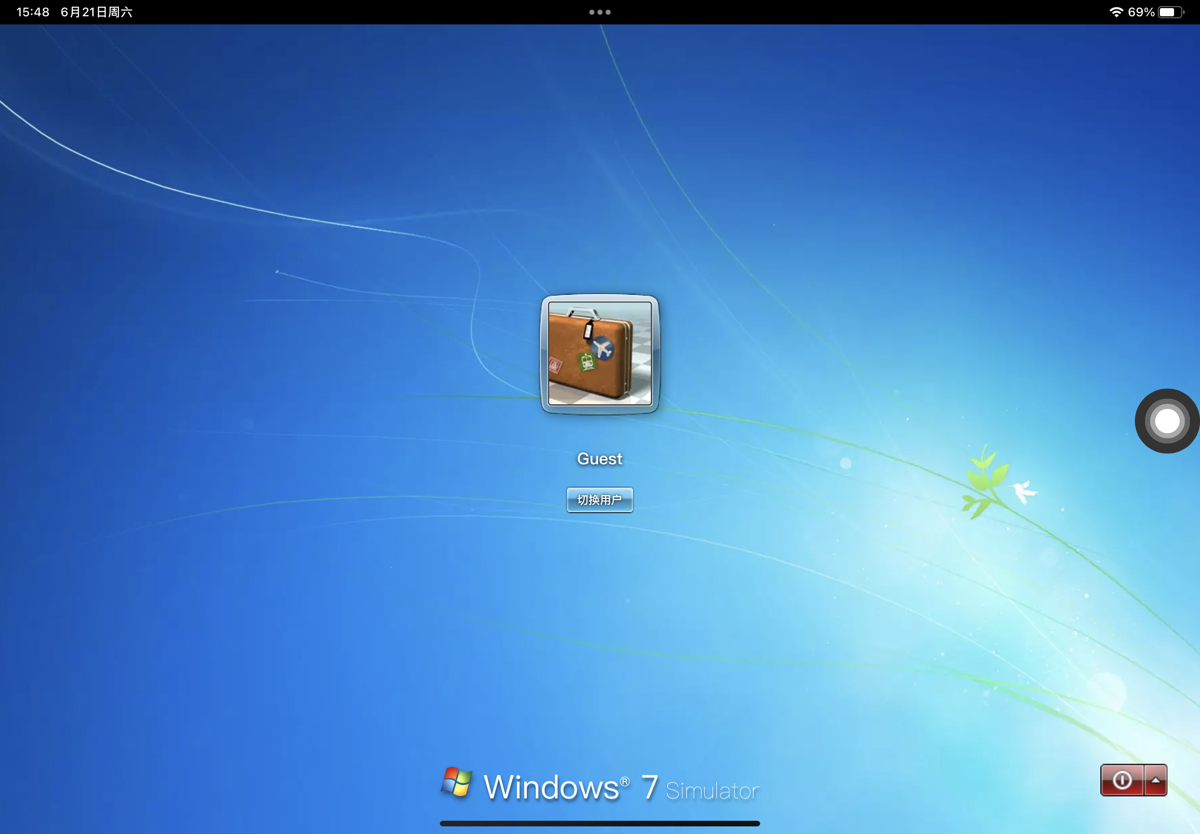Tap the Wi-Fi status icon
This screenshot has height=834, width=1200.
[1117, 12]
